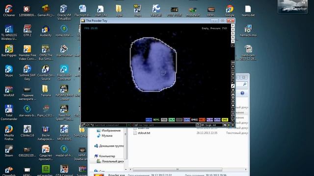Open Powder Toy simulation settings icon

225,125
